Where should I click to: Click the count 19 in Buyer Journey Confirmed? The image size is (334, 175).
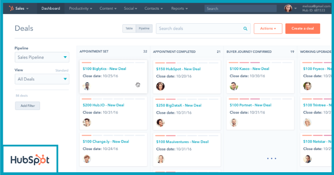coord(292,52)
